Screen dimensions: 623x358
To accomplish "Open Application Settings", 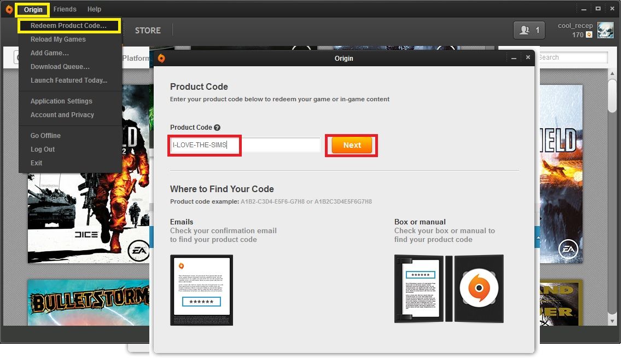I will [61, 101].
